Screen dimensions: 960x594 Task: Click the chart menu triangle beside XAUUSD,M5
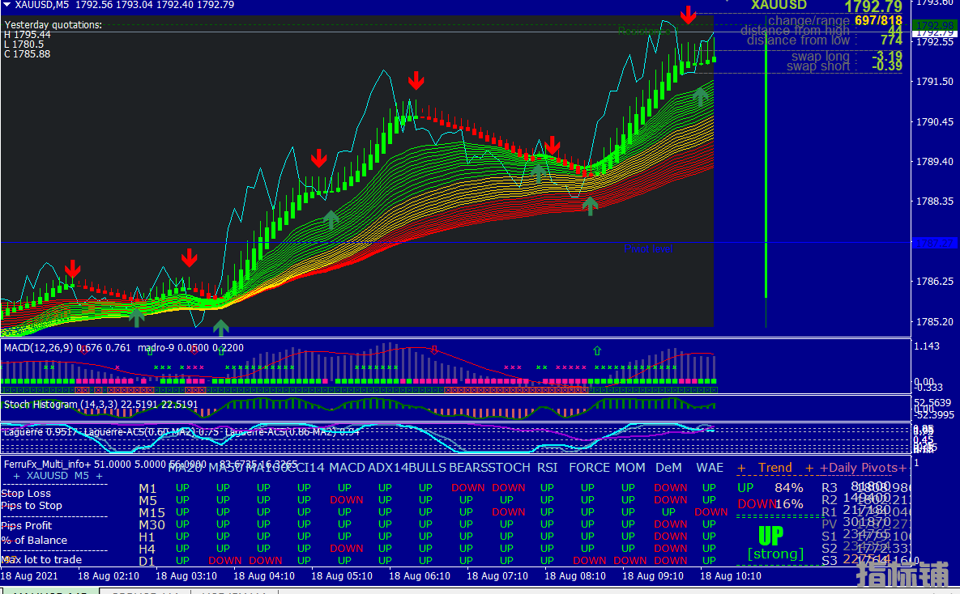7,5
